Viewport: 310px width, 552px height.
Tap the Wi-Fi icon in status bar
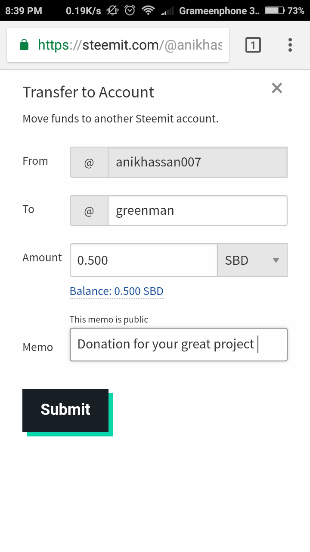(148, 10)
